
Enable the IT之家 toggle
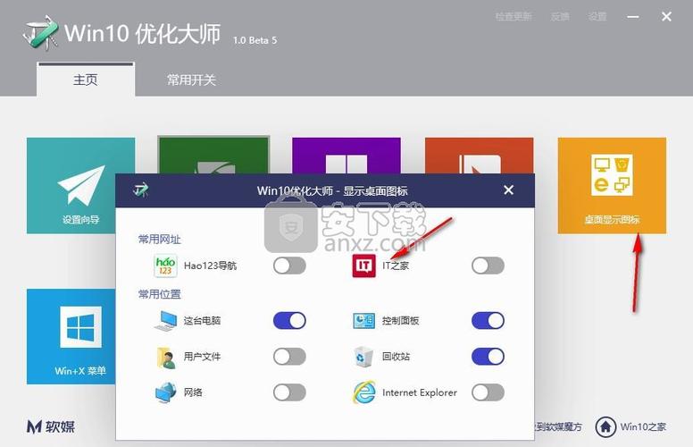click(488, 266)
